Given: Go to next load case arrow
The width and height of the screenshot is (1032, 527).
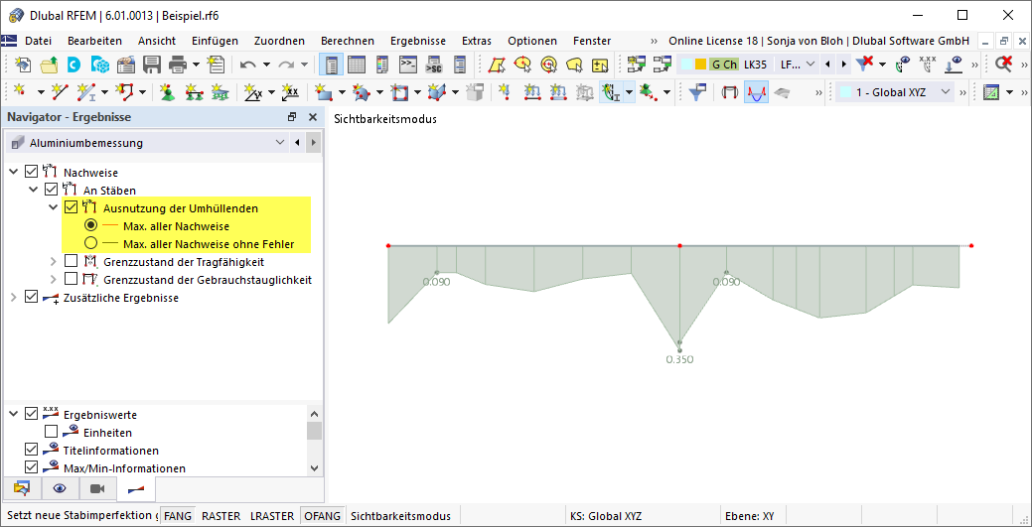Looking at the screenshot, I should (843, 65).
